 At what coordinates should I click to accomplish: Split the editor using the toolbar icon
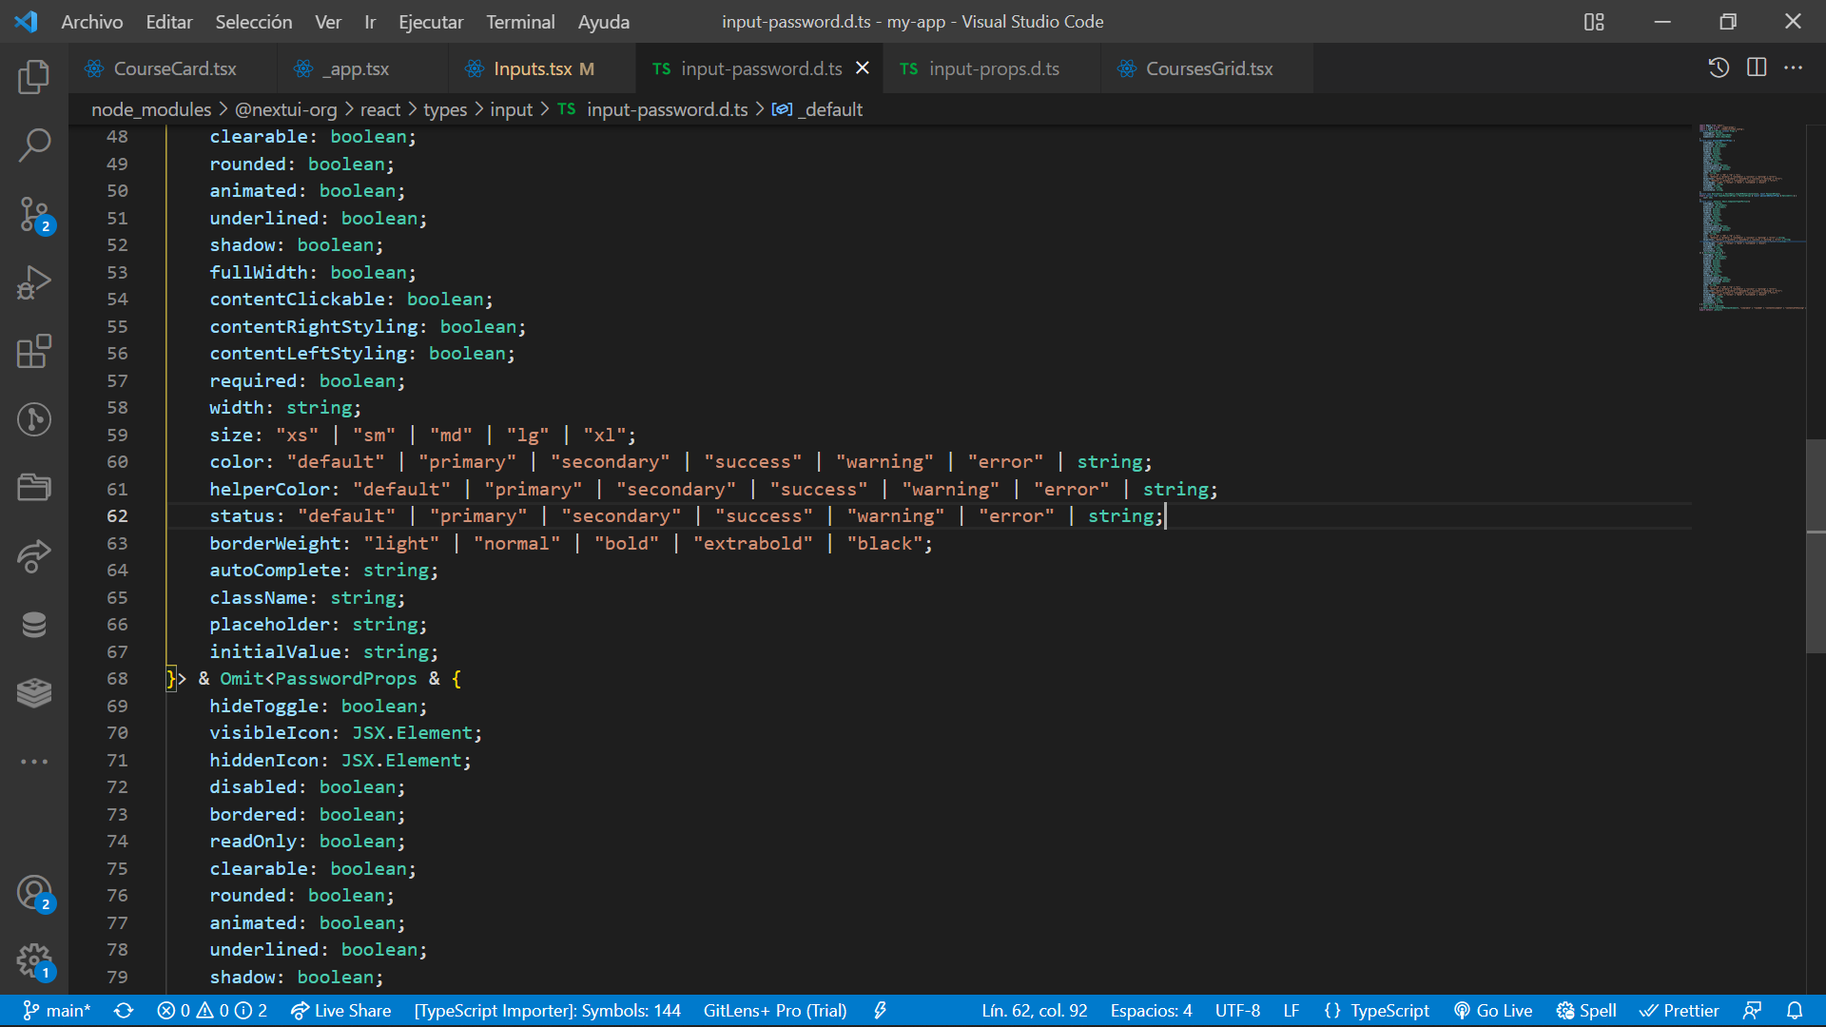pyautogui.click(x=1756, y=68)
